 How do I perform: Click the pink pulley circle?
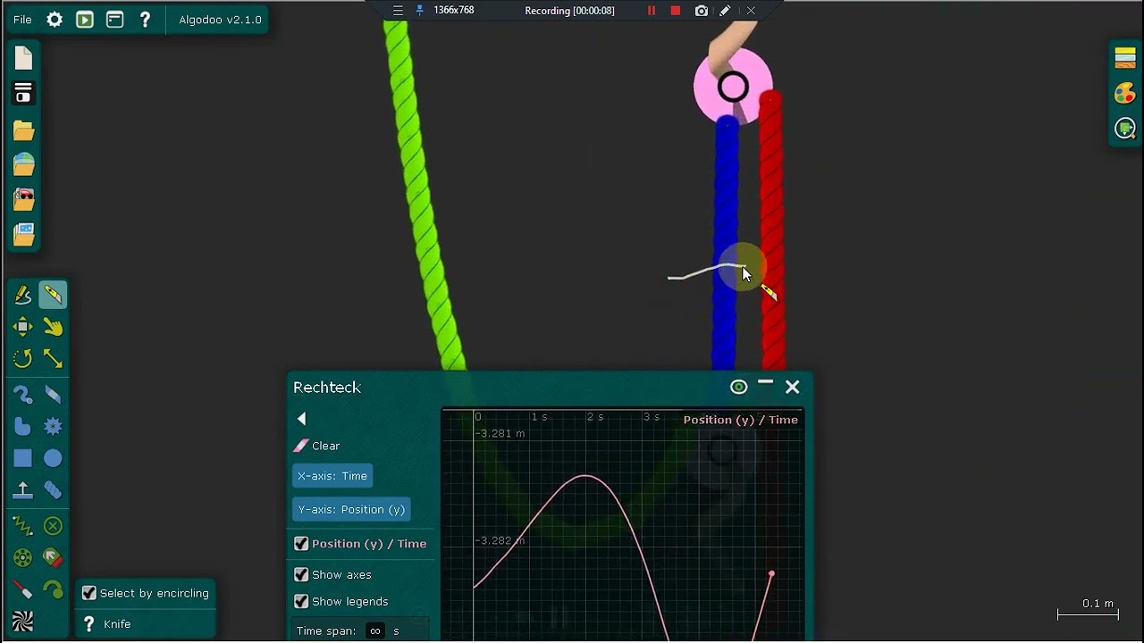pos(733,87)
